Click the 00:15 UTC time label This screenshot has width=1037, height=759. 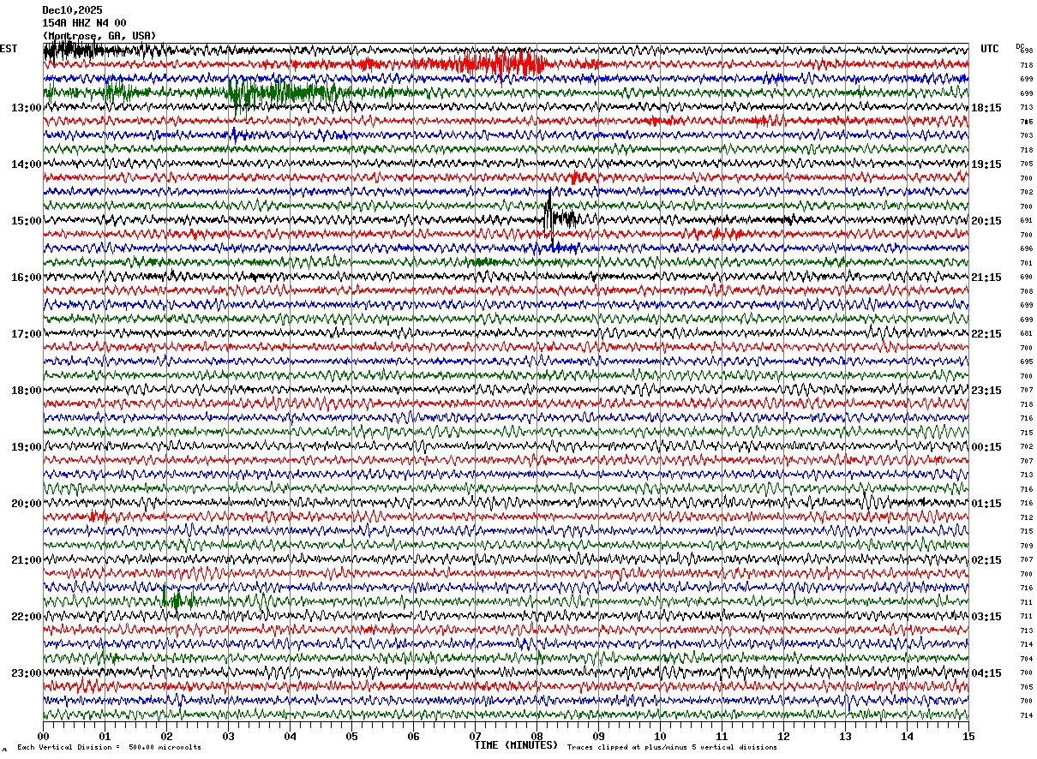986,447
